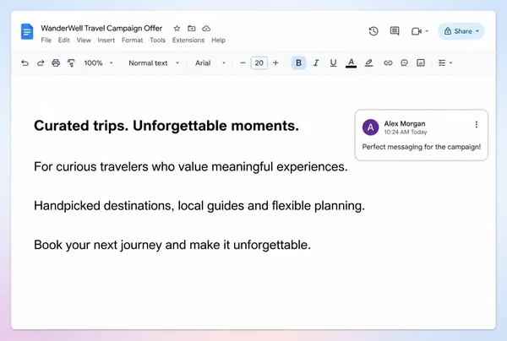Move document using the folder icon
This screenshot has width=507, height=341.
tap(192, 29)
